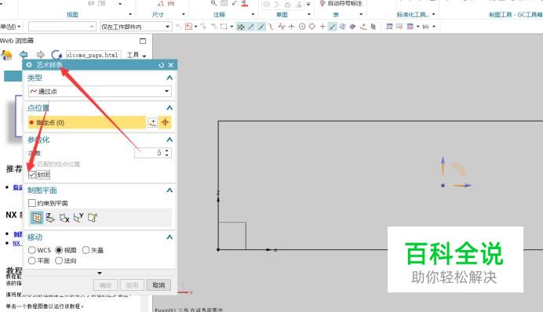The height and width of the screenshot is (312, 543).
Task: Increase the 次数 value with stepper
Action: click(167, 151)
